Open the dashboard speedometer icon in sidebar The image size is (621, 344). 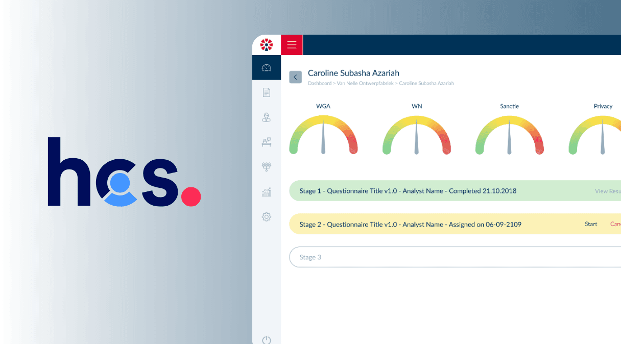click(x=266, y=68)
